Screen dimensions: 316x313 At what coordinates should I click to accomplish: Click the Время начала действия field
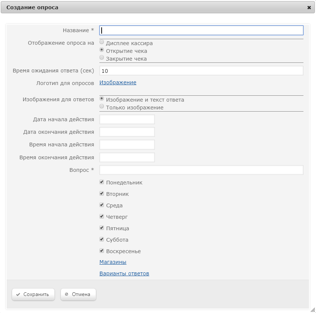(x=127, y=145)
